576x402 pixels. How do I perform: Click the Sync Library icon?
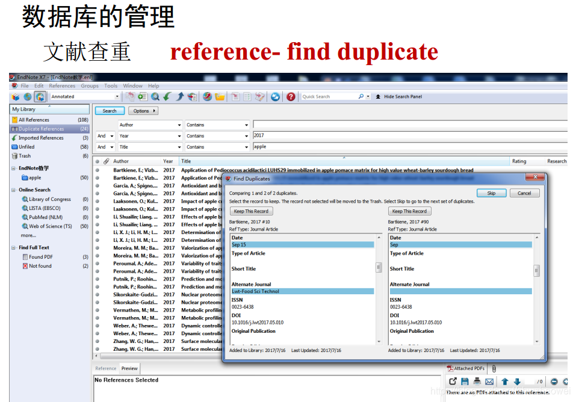click(x=275, y=97)
